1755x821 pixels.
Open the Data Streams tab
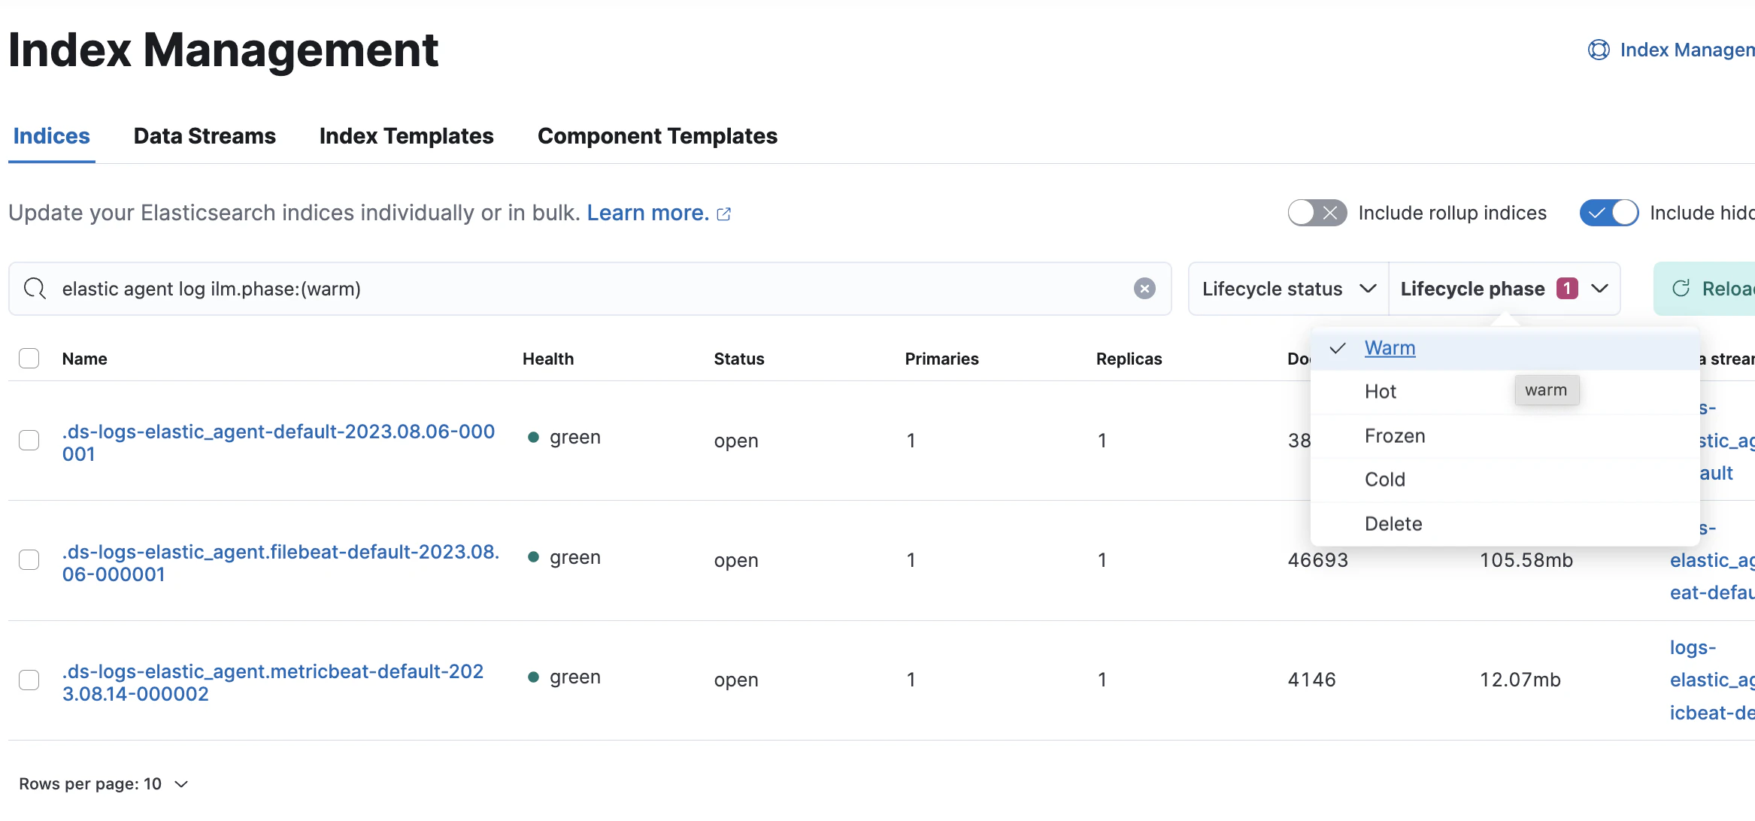coord(205,136)
